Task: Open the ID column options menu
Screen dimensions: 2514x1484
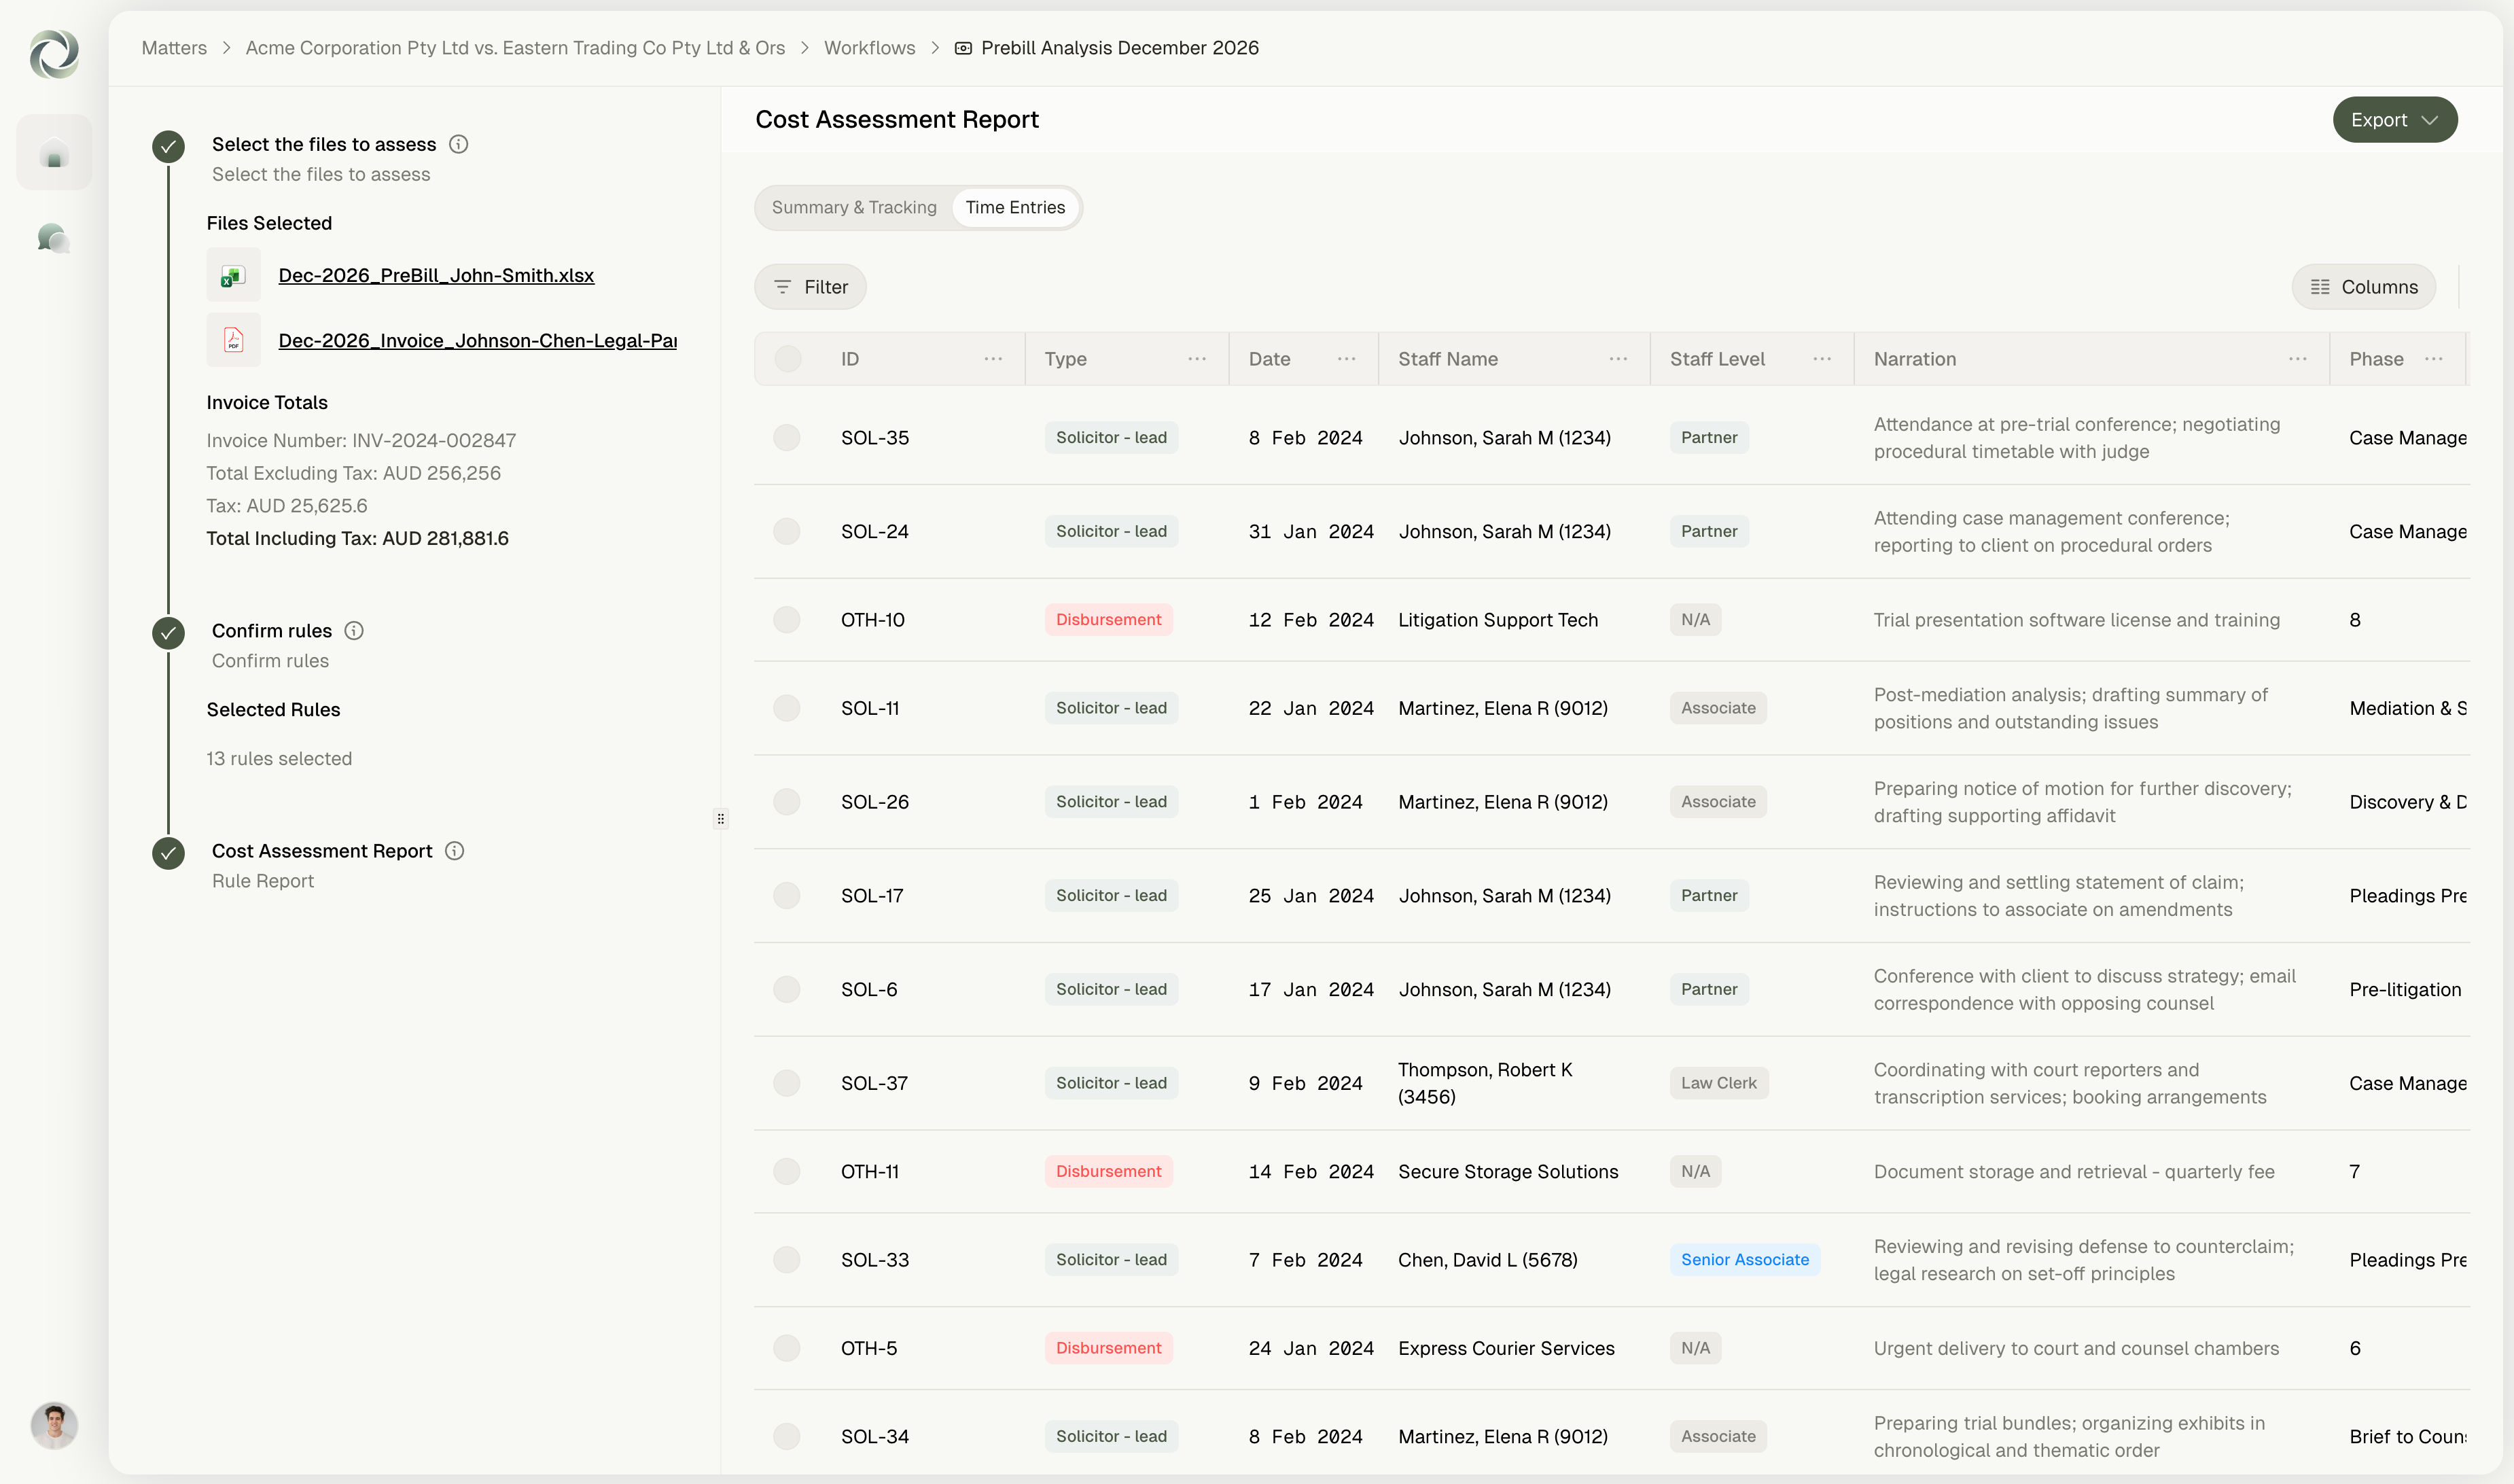Action: 993,359
